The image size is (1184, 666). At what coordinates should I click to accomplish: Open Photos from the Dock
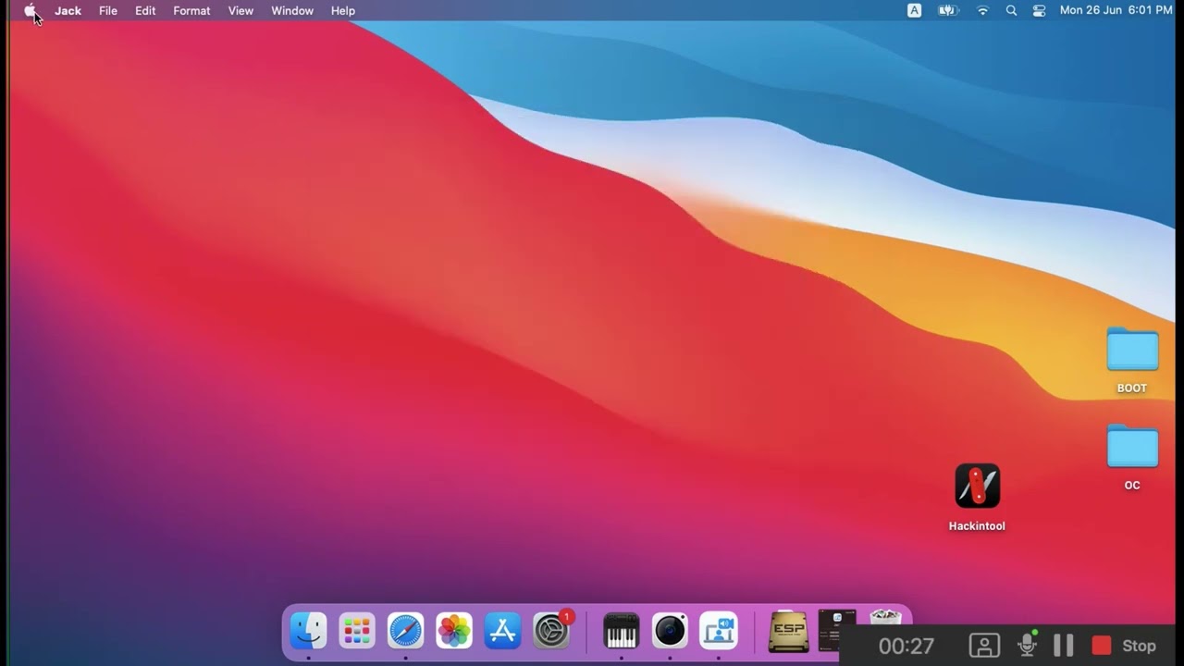click(454, 632)
